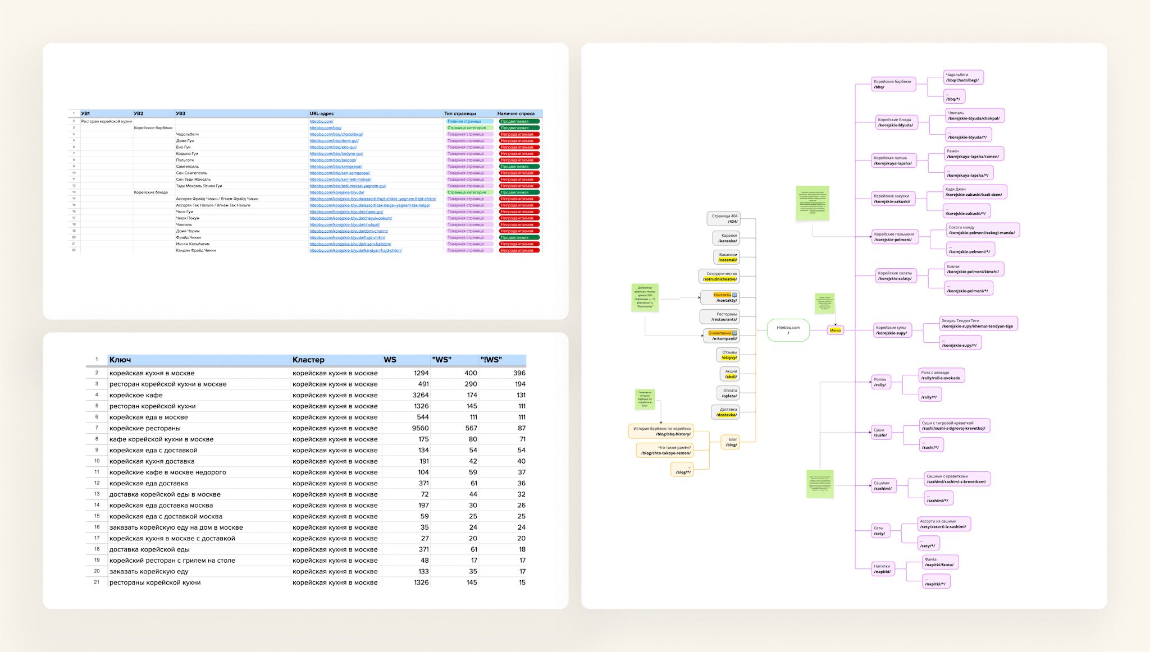1150x652 pixels.
Task: Click the 'Блог /blog/' node
Action: (731, 442)
